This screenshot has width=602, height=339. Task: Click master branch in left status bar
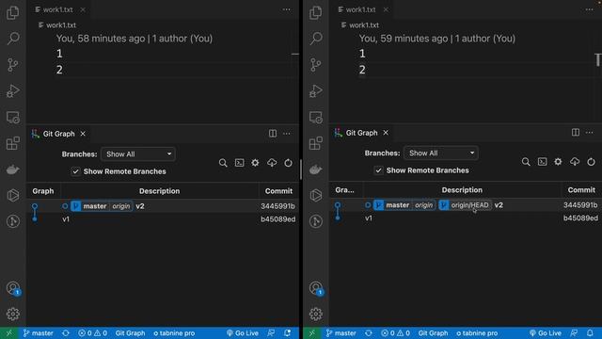pyautogui.click(x=38, y=333)
